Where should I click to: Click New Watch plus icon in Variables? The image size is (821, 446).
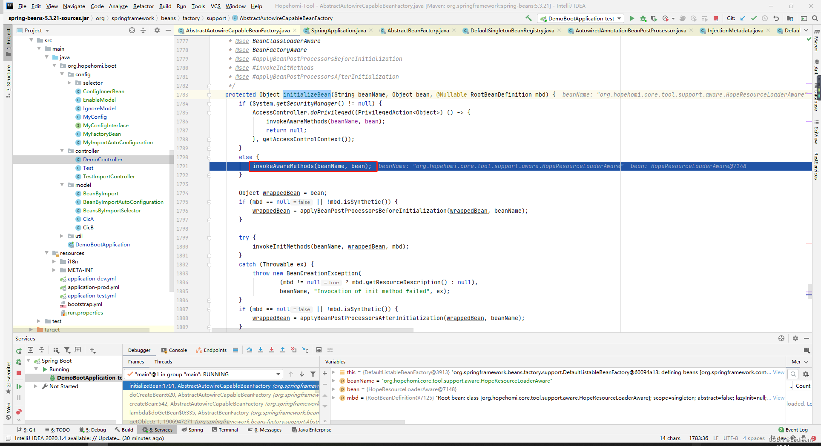(x=325, y=373)
